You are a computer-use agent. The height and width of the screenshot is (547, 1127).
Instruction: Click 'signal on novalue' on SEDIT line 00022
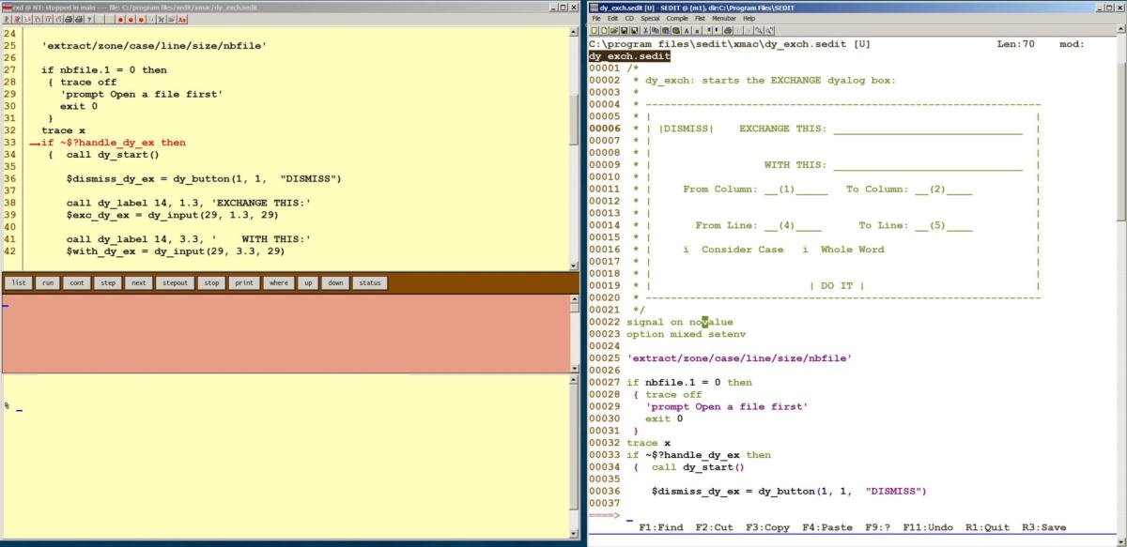pyautogui.click(x=680, y=322)
